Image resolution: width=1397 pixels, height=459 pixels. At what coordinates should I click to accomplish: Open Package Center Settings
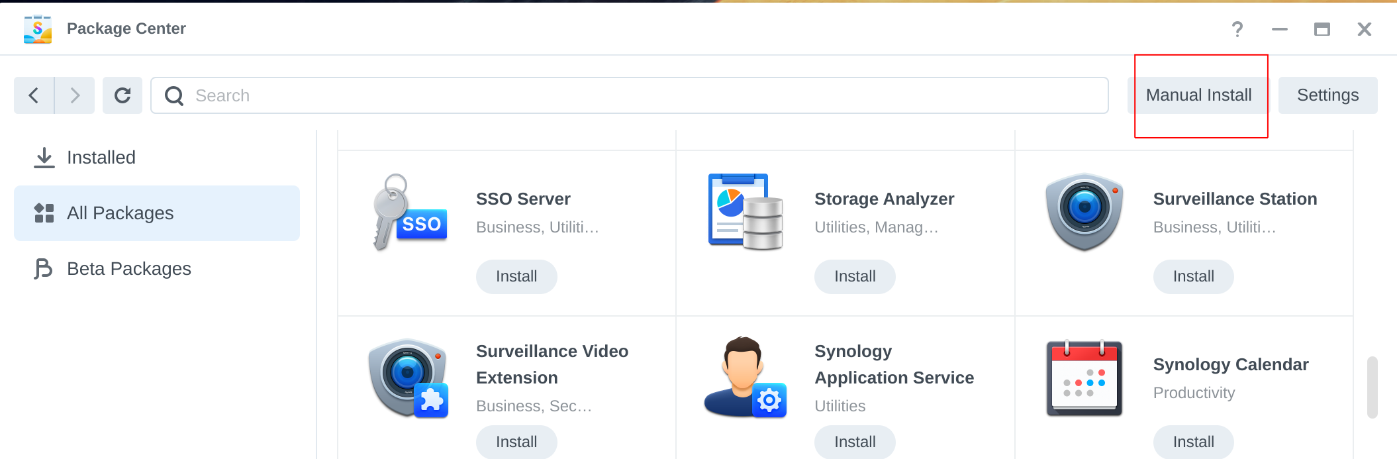pos(1327,95)
